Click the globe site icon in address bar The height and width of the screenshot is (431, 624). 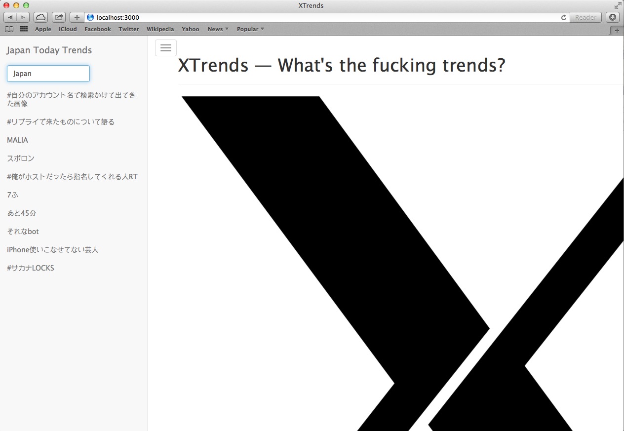tap(90, 17)
